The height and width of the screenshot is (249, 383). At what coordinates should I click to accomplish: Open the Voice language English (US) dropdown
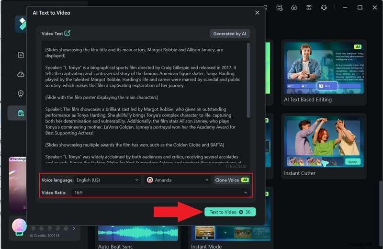tap(107, 180)
